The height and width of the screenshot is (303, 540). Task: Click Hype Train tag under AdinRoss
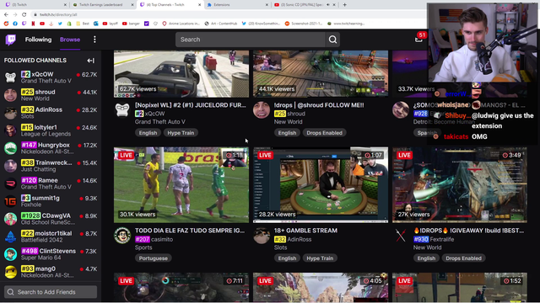(320, 258)
